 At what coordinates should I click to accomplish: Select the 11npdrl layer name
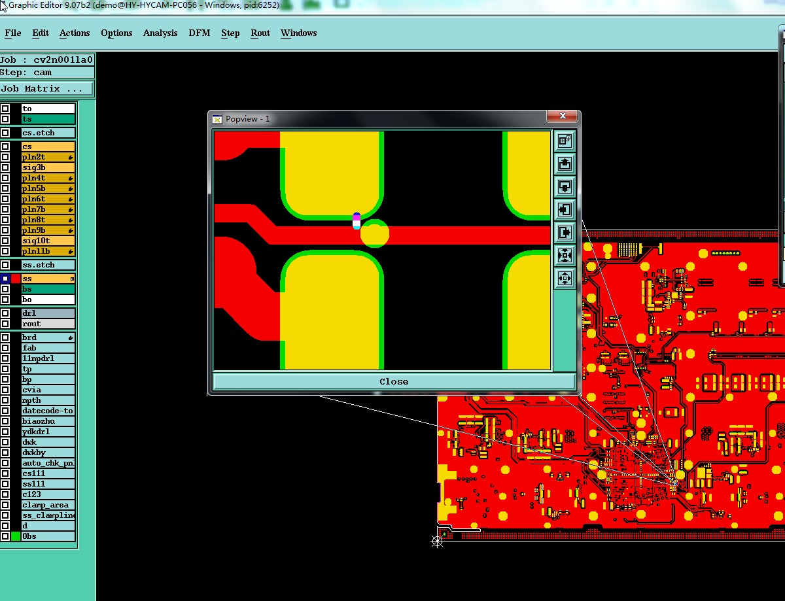[x=48, y=358]
